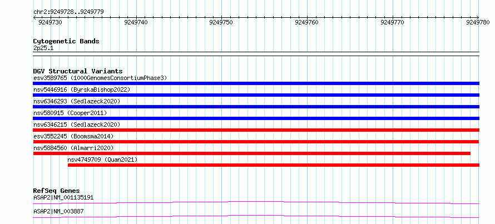Open the nsv4749709 Quan2021 variant label
The height and width of the screenshot is (224, 495).
102,160
